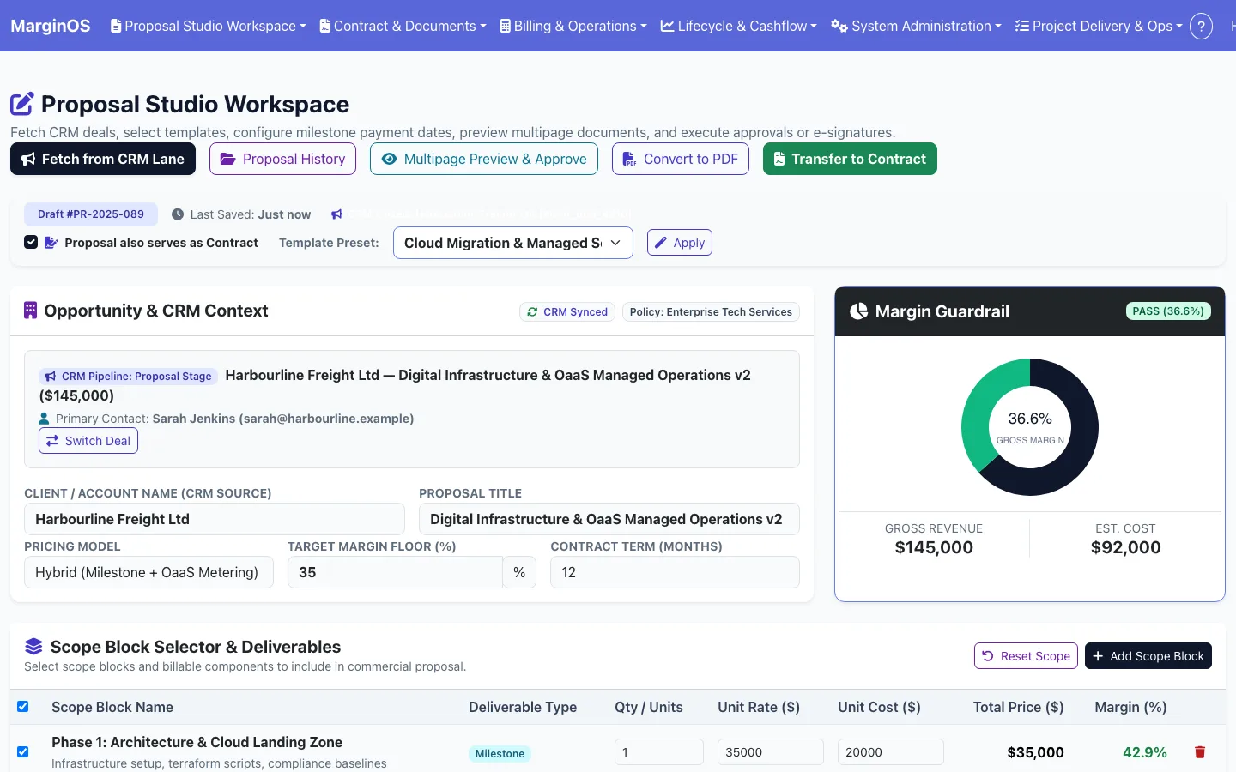Uncheck the Phase 1 Architecture row checkbox
Screen dimensions: 1236x772
(23, 751)
